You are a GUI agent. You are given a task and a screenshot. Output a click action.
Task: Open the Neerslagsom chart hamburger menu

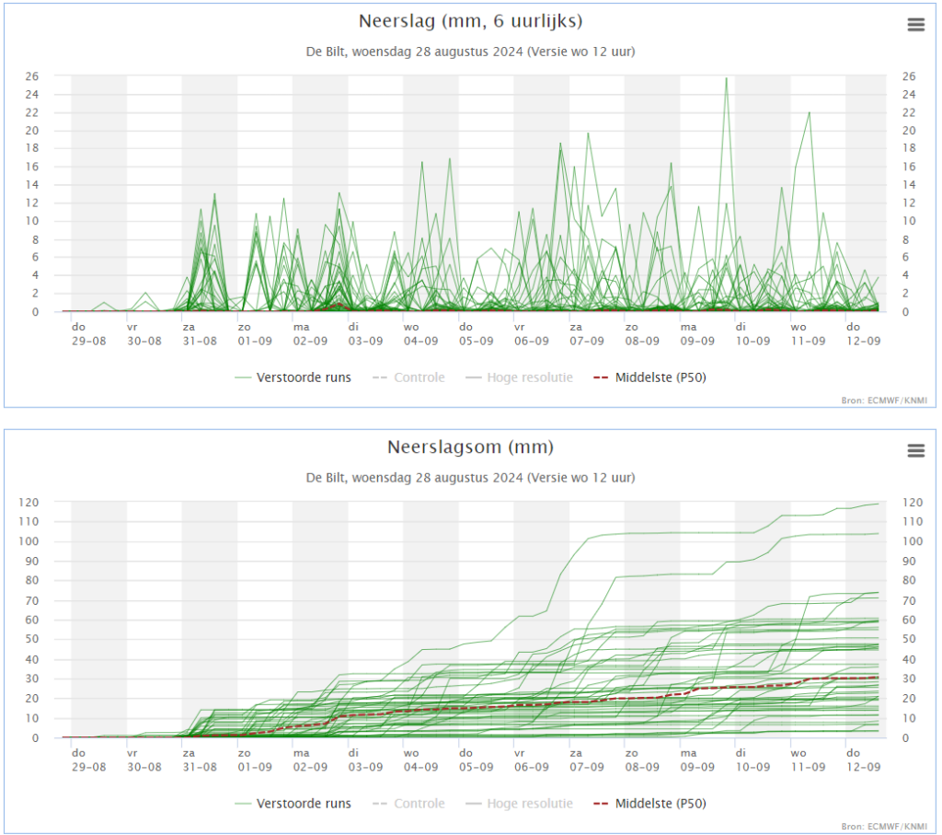click(x=915, y=451)
